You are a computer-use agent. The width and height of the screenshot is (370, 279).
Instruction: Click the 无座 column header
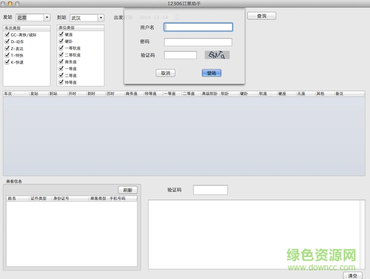point(306,94)
